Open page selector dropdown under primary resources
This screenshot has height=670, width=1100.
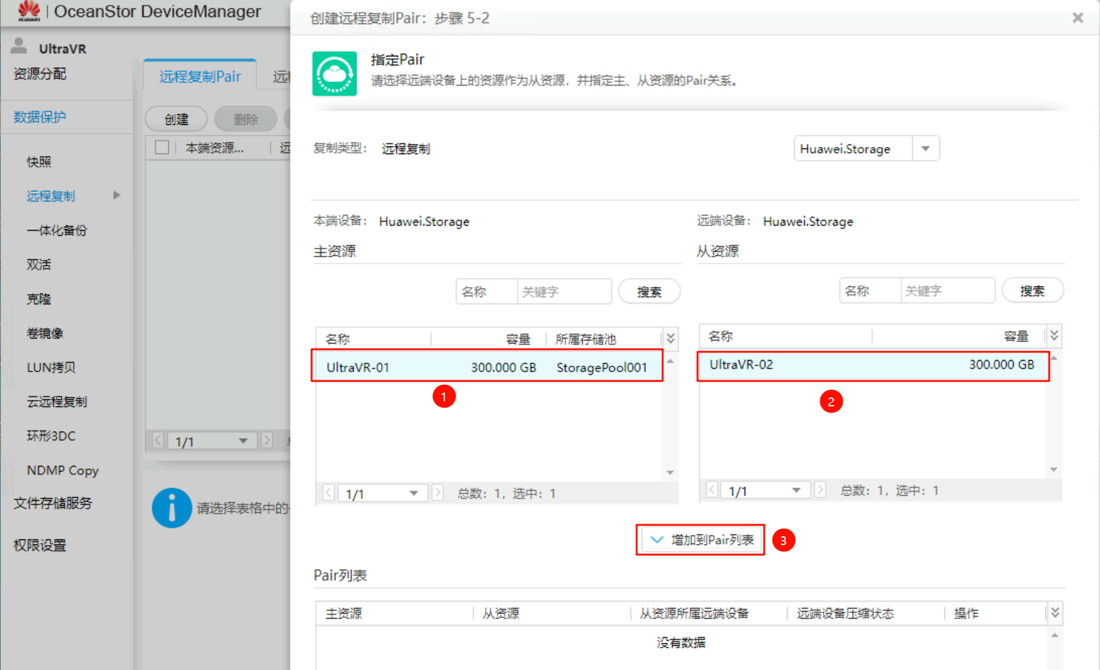(x=413, y=493)
